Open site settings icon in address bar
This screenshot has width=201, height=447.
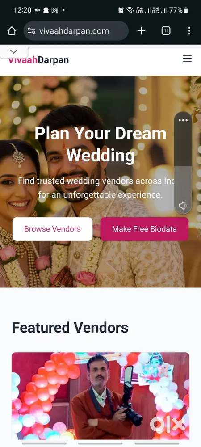[x=31, y=31]
